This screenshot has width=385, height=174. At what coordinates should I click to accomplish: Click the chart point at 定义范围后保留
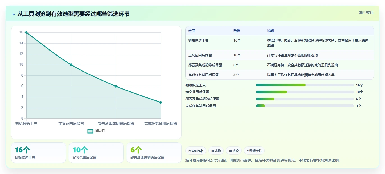point(71,65)
